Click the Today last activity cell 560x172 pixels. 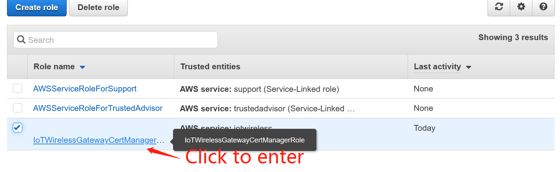point(424,128)
